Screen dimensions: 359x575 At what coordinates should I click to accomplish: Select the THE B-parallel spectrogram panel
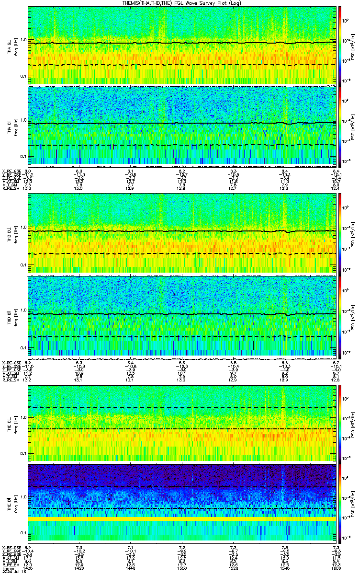pos(182,503)
